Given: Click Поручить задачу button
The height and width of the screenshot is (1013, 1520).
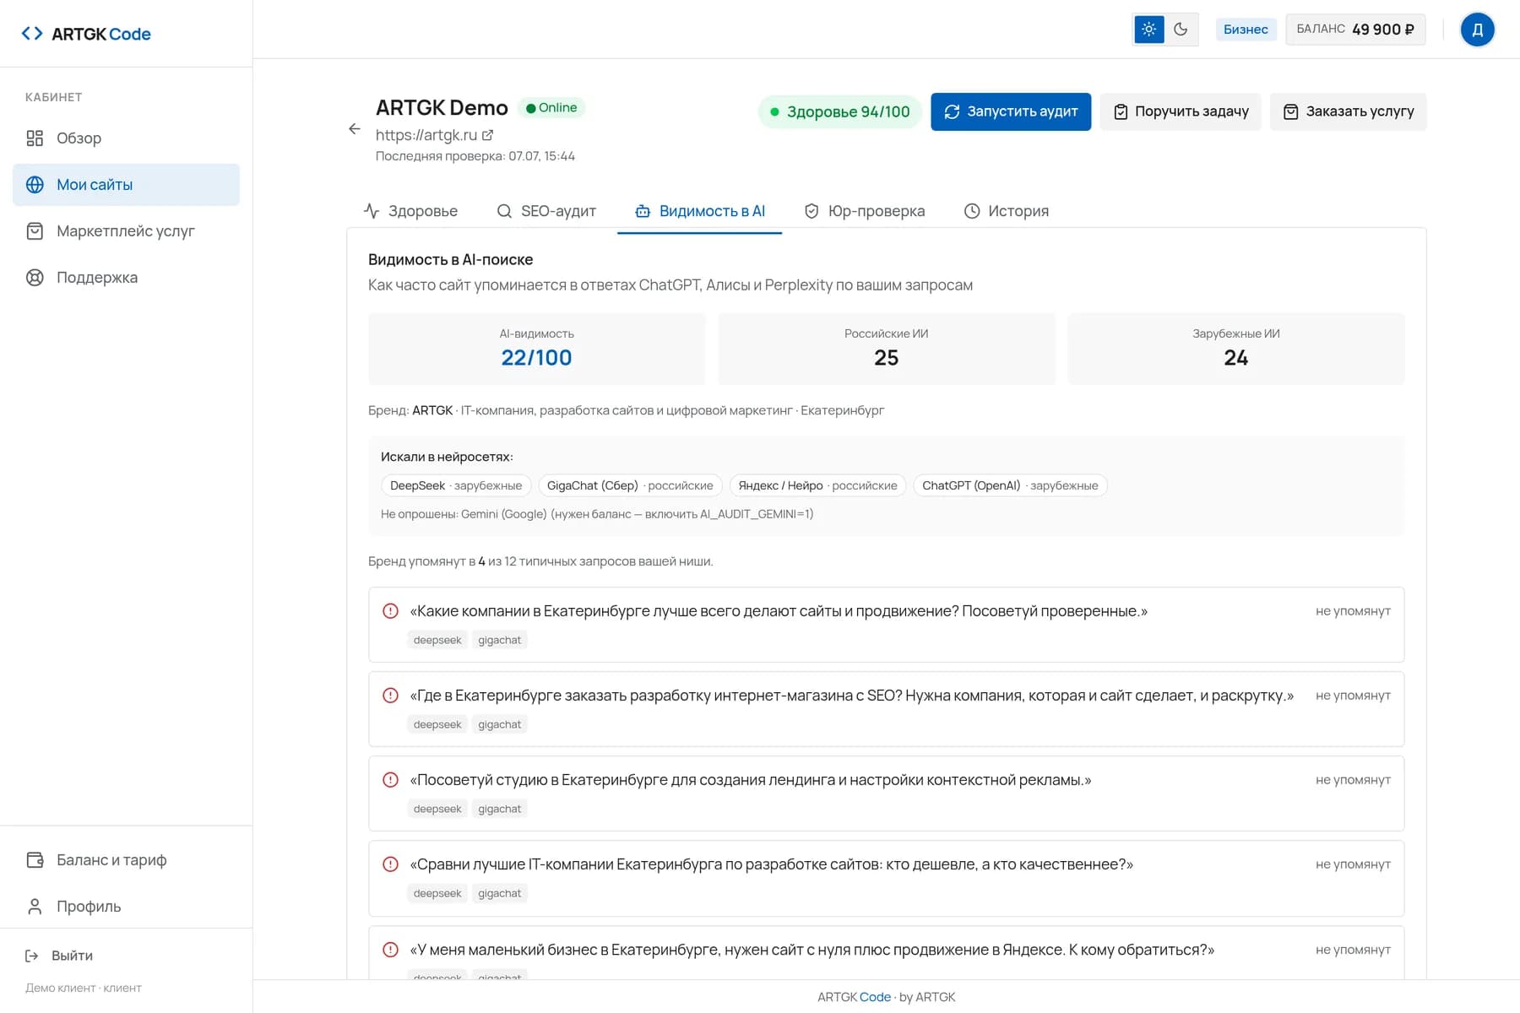Looking at the screenshot, I should click(1181, 111).
